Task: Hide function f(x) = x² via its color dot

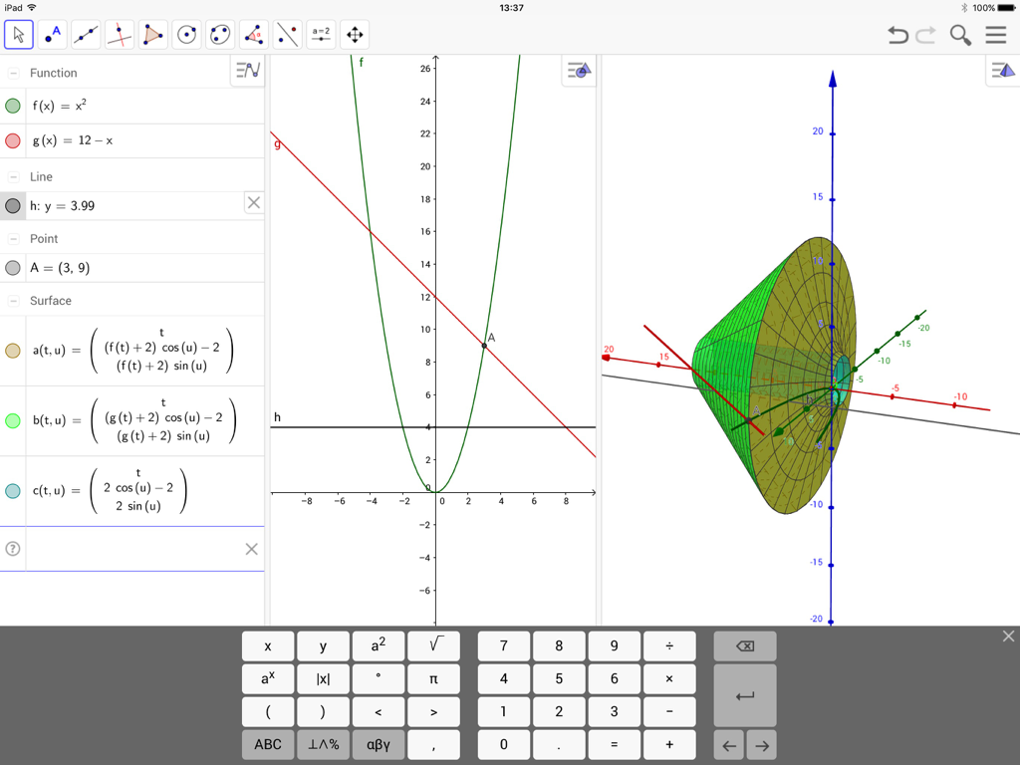Action: point(13,105)
